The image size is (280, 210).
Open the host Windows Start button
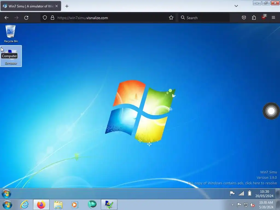pyautogui.click(x=7, y=205)
